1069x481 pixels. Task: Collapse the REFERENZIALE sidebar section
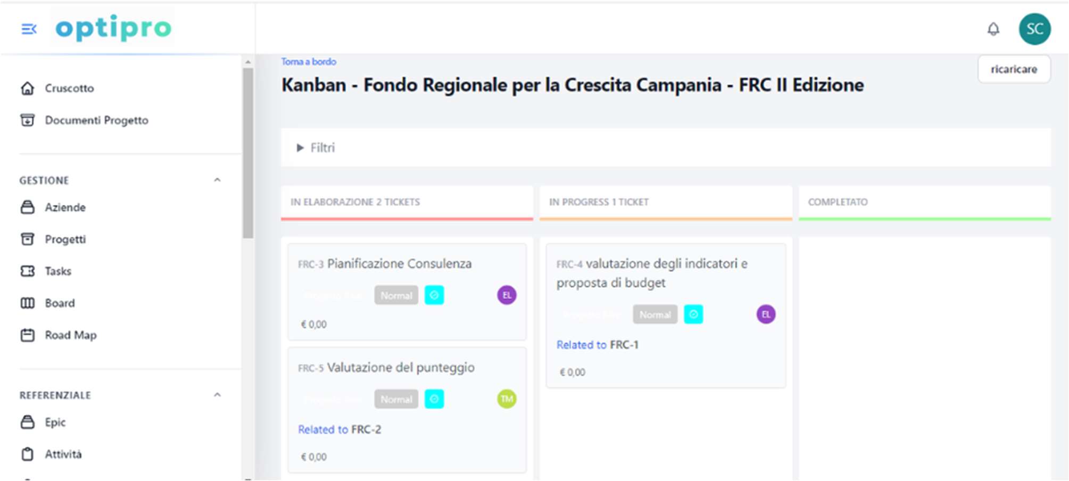[x=217, y=395]
